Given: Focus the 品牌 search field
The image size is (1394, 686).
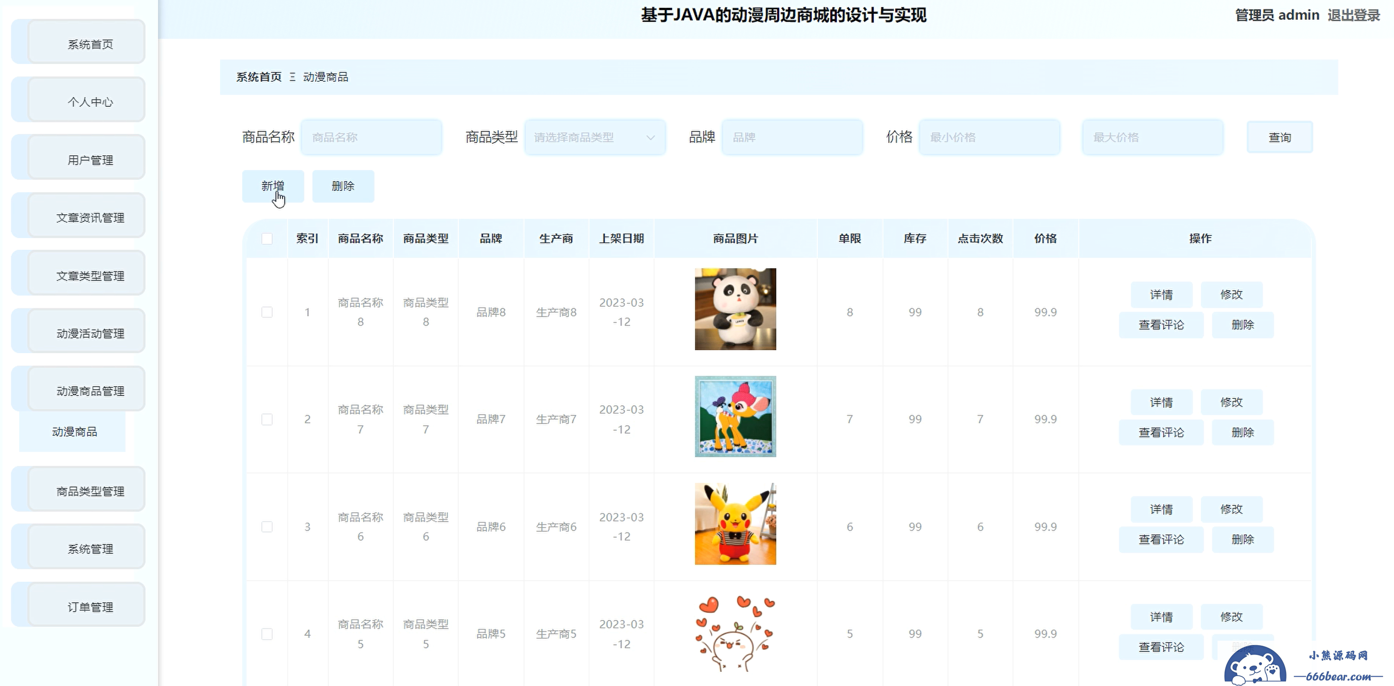Looking at the screenshot, I should tap(792, 137).
